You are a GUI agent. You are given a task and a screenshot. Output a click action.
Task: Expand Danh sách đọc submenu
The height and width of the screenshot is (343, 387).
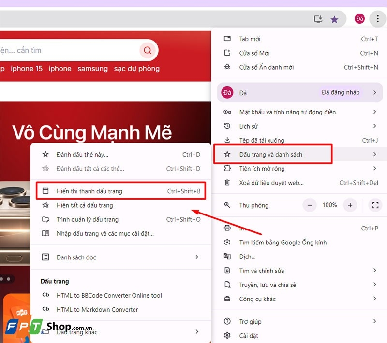pyautogui.click(x=121, y=257)
